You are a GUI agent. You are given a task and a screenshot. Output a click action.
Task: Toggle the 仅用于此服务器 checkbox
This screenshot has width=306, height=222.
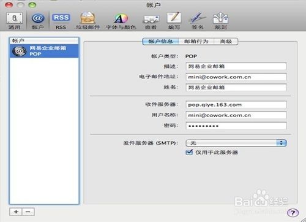189,152
